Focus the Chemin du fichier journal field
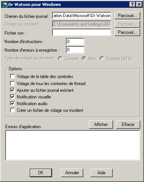The width and height of the screenshot is (144, 182). coord(81,16)
